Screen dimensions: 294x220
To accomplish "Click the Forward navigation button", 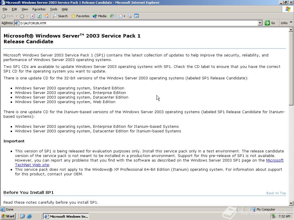I will [22, 16].
